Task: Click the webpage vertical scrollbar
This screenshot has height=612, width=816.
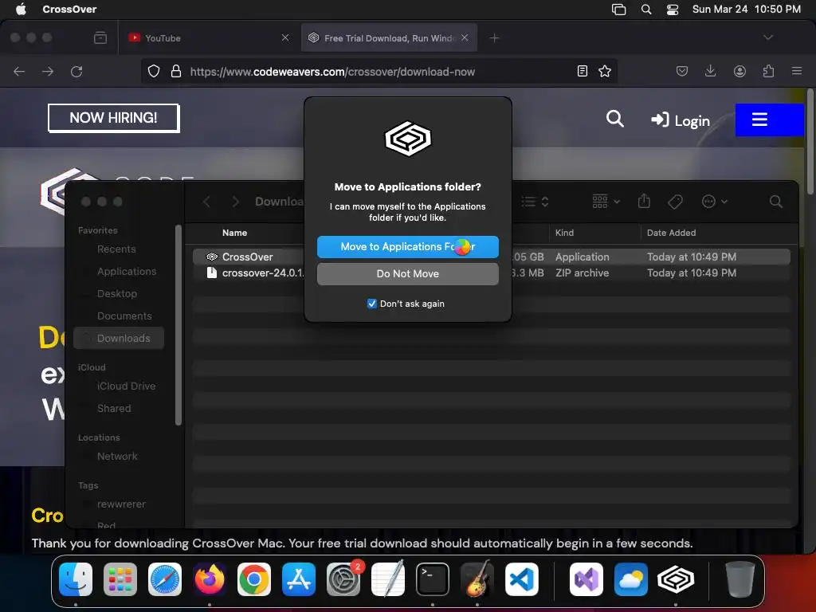Action: (x=810, y=142)
